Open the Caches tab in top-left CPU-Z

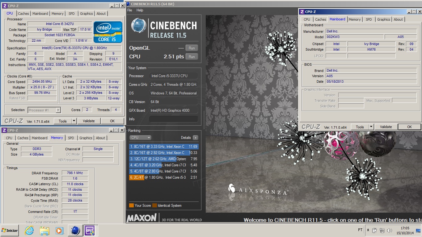pyautogui.click(x=23, y=14)
